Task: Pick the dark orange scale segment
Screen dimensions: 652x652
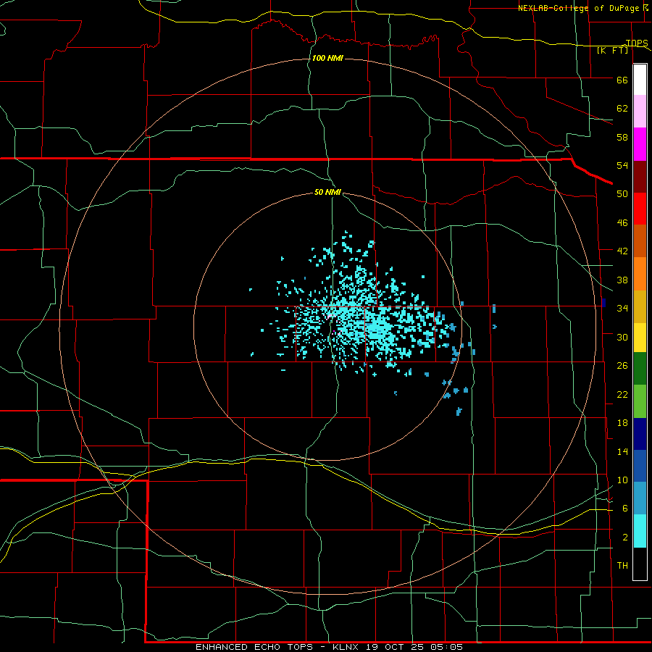Action: 640,241
